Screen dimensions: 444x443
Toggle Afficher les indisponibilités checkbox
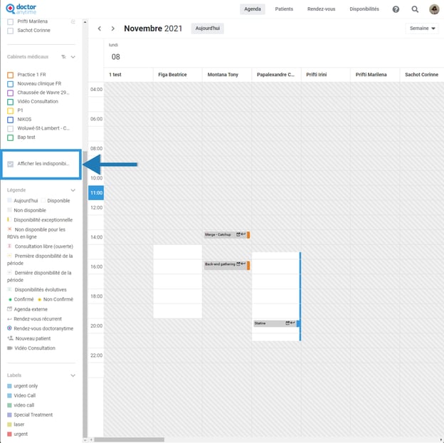(x=10, y=164)
